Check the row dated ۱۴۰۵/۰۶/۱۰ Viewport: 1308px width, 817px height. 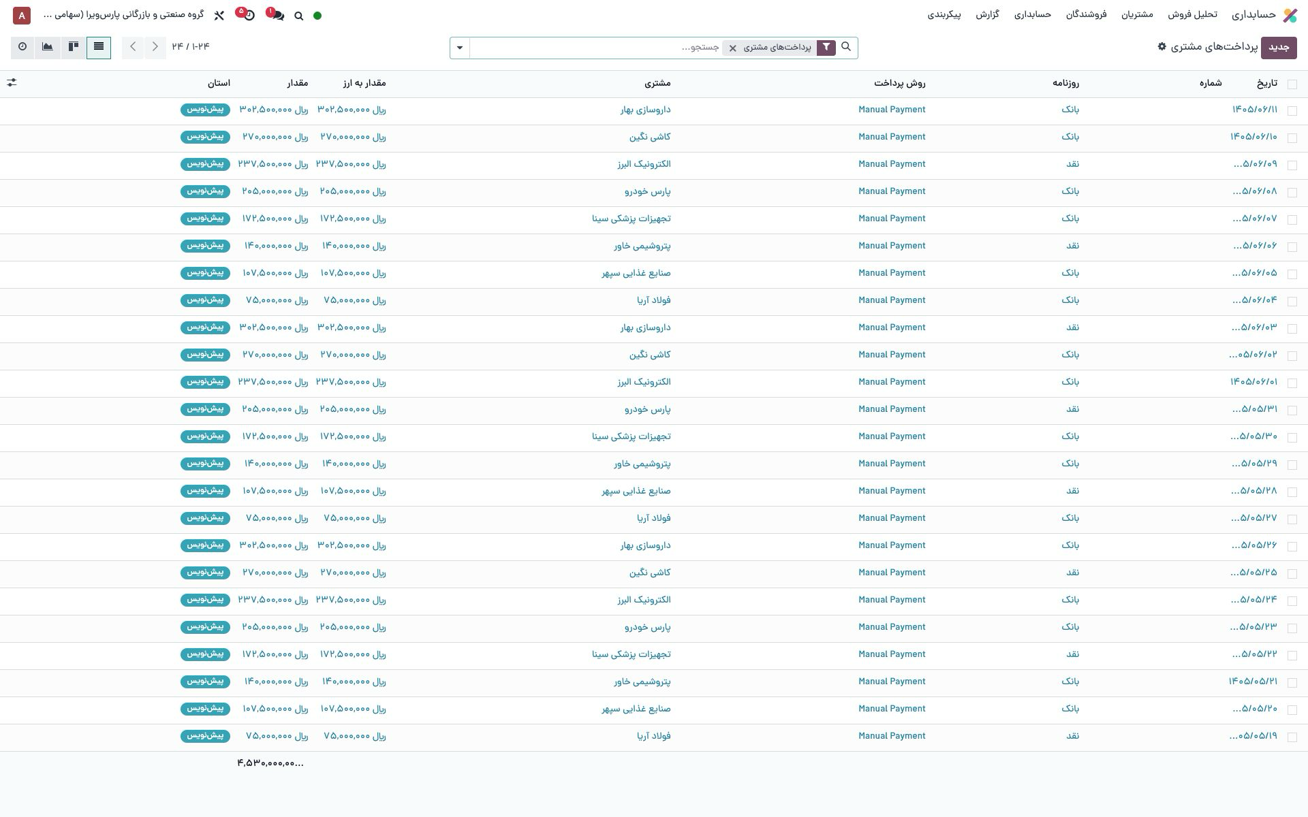pos(1292,138)
